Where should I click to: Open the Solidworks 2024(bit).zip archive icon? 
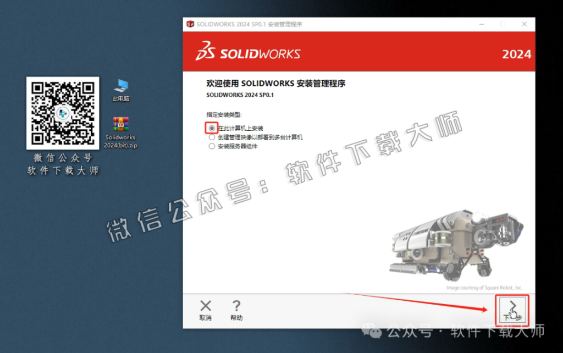coord(120,124)
